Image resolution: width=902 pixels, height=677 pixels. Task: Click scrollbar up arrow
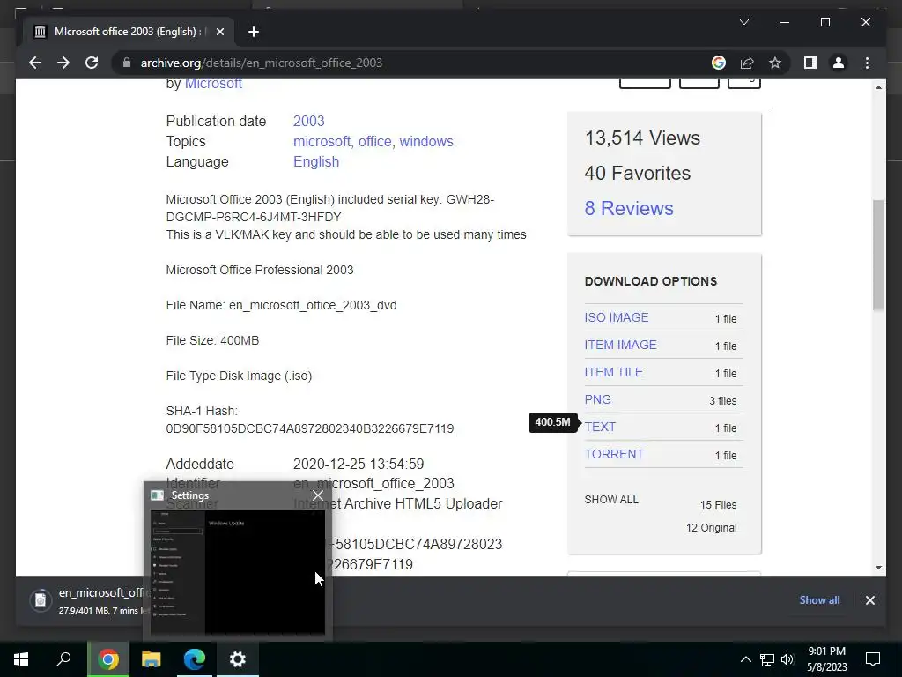click(x=878, y=87)
